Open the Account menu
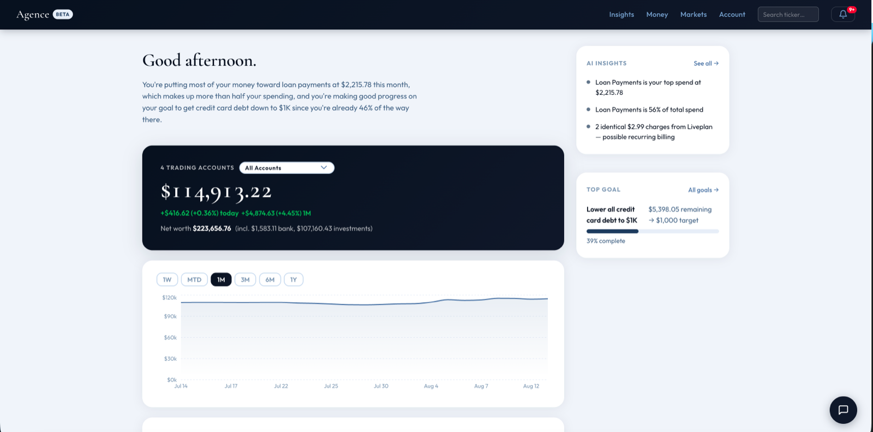Viewport: 873px width, 432px height. point(732,15)
